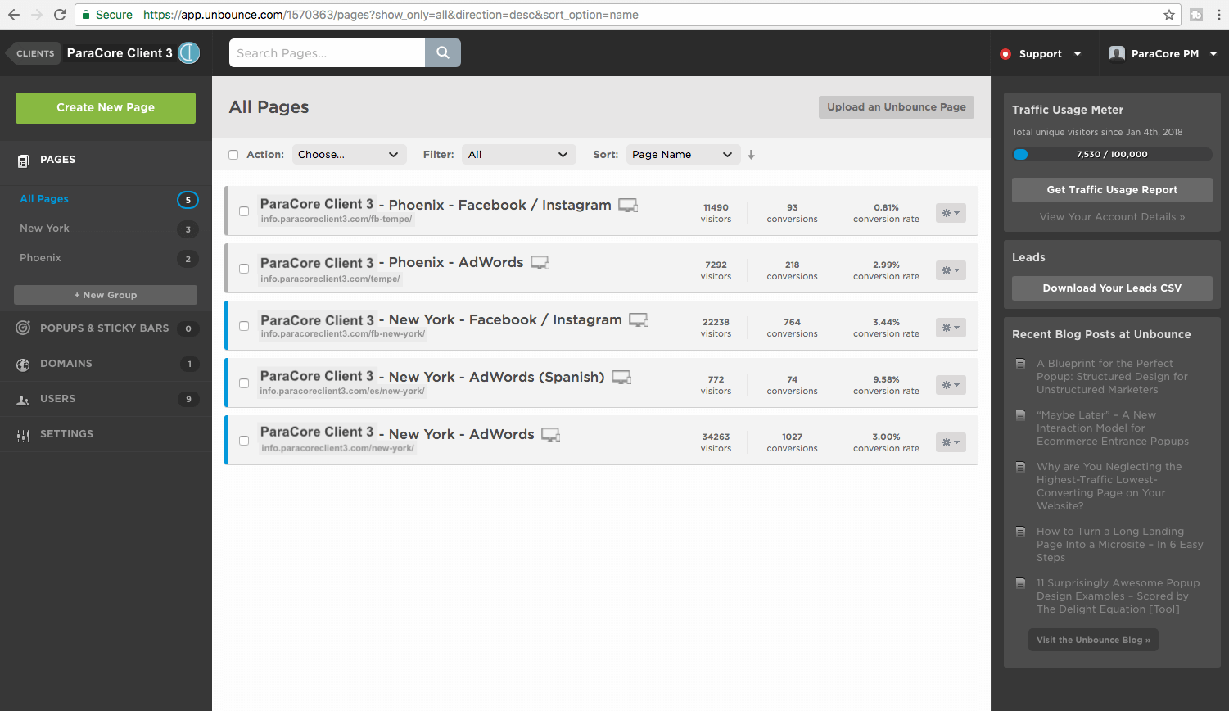Check the New York - AdWords (Spanish) checkbox

(244, 383)
